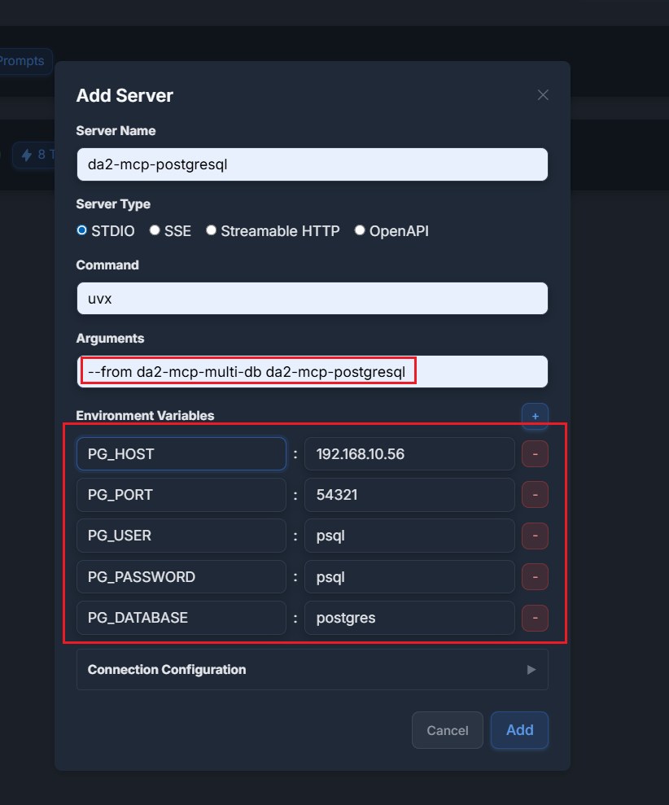
Task: Select the SSE server type
Action: (155, 231)
